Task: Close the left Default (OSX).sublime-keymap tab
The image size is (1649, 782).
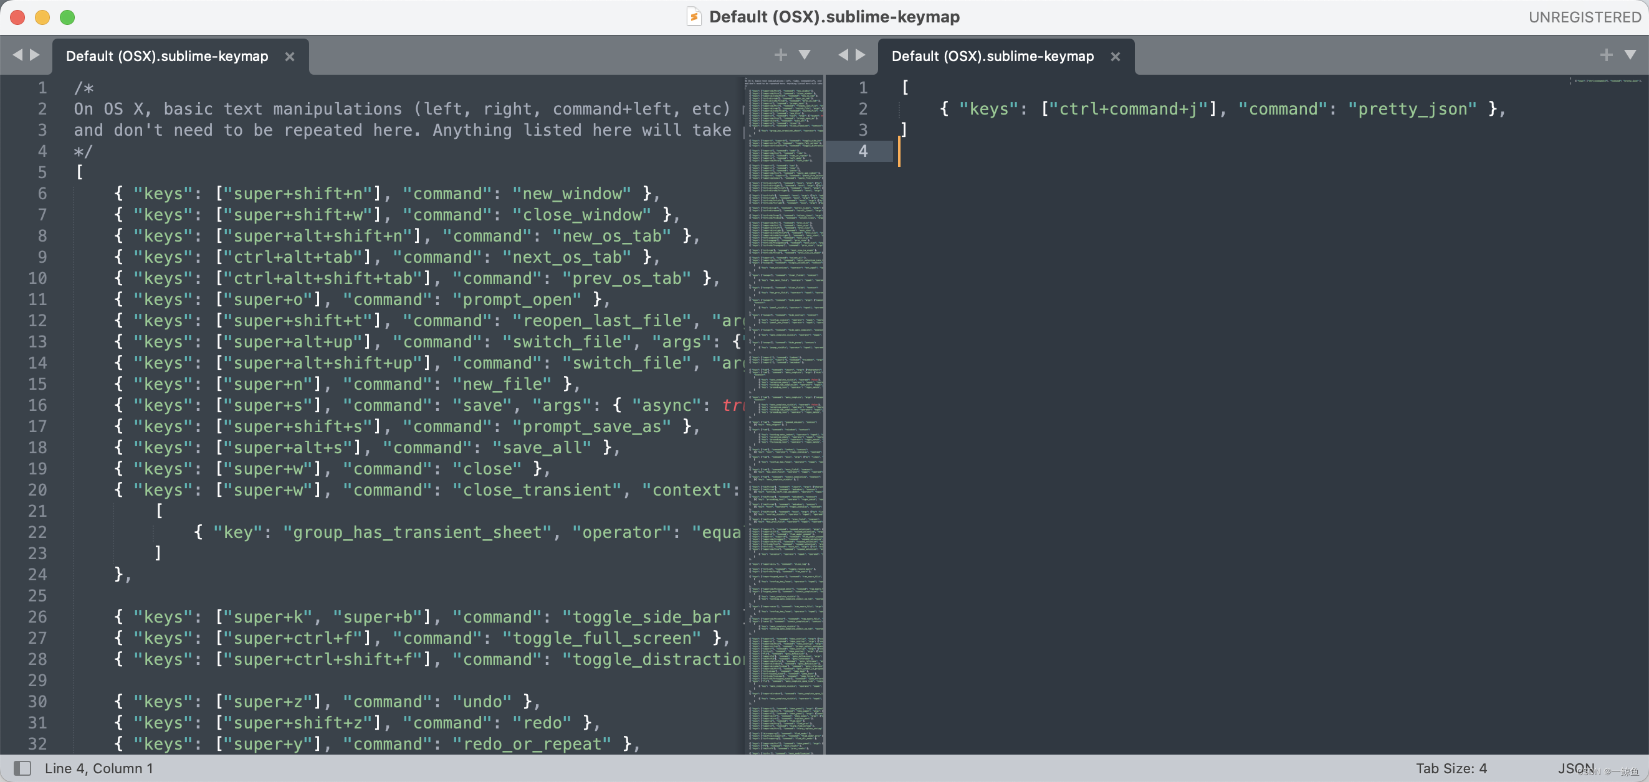Action: pyautogui.click(x=290, y=56)
